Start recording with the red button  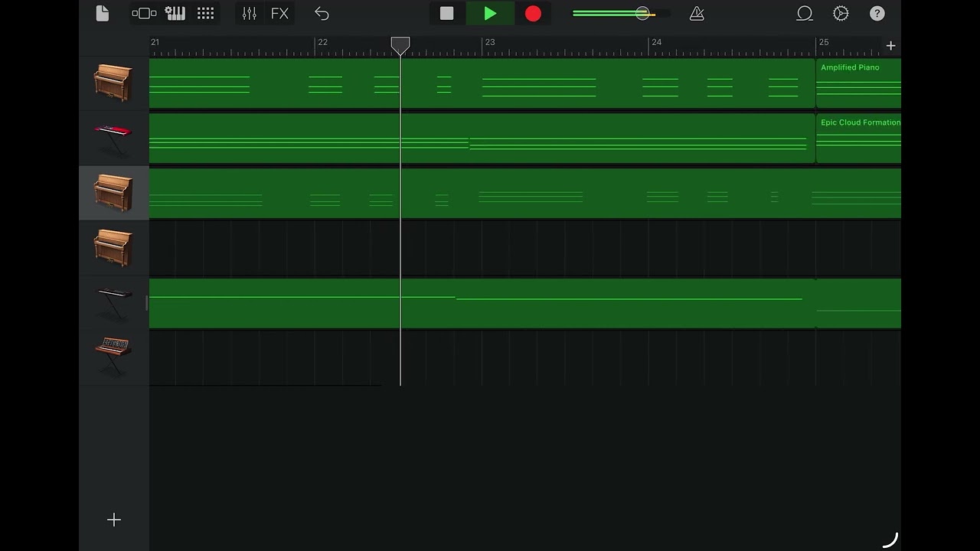point(533,14)
